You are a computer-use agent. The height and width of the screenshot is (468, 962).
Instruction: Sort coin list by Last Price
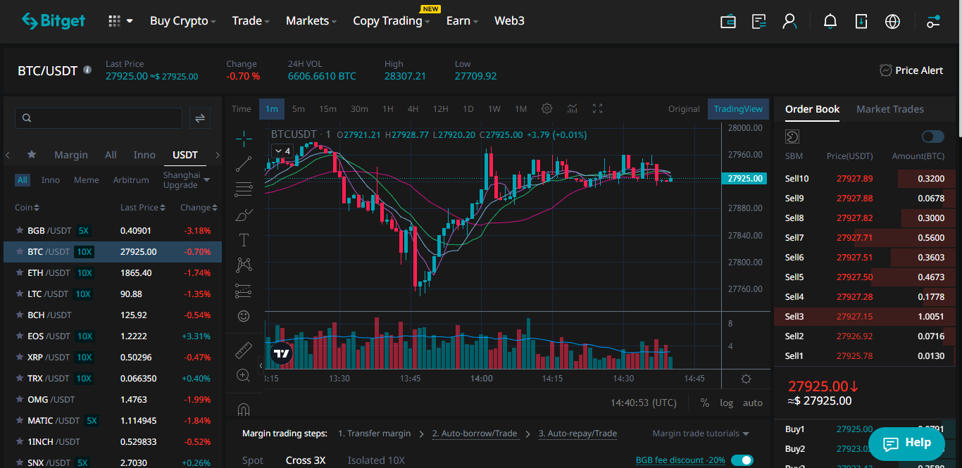pyautogui.click(x=143, y=208)
